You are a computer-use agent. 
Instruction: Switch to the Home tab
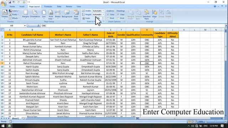(x=12, y=6)
